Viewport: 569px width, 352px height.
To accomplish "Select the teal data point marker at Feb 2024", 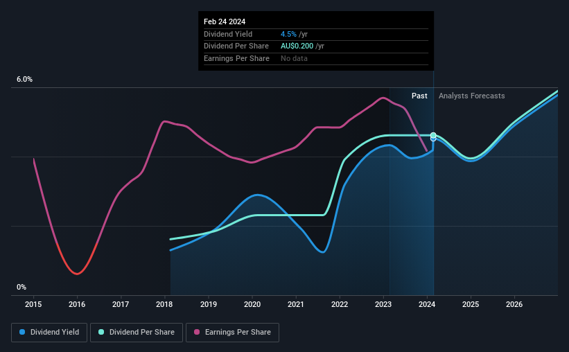I will (x=433, y=135).
